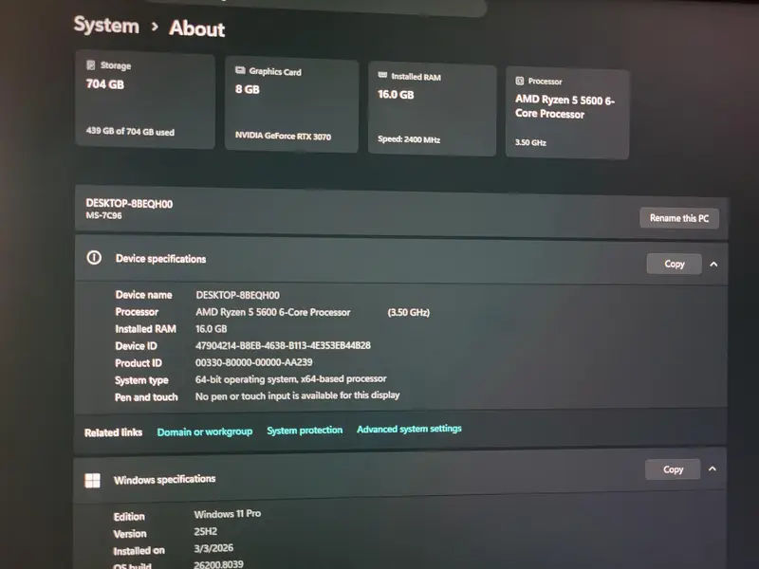Viewport: 759px width, 569px height.
Task: Click the 25H2 version value
Action: point(205,531)
